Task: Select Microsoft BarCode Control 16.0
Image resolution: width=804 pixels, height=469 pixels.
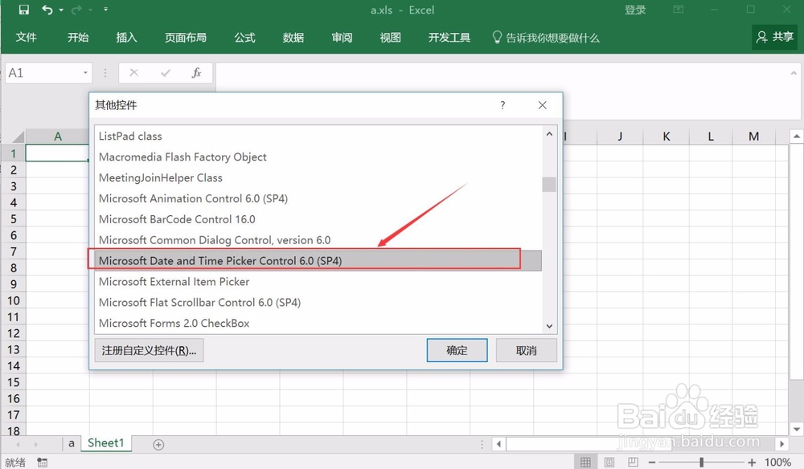Action: (x=318, y=219)
